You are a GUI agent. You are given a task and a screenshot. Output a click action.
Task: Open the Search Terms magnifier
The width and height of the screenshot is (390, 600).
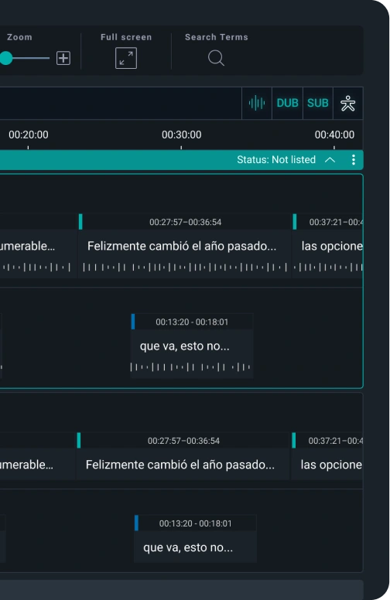216,58
